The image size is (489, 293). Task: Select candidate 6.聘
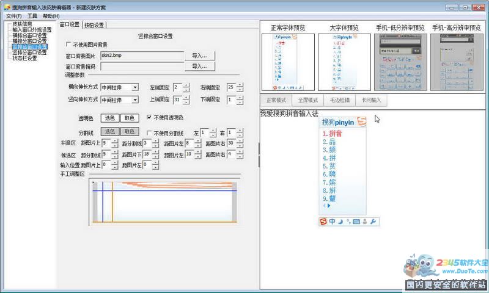(x=329, y=175)
